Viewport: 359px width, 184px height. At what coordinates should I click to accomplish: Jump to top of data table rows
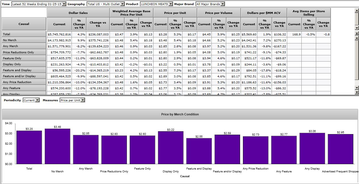click(357, 33)
